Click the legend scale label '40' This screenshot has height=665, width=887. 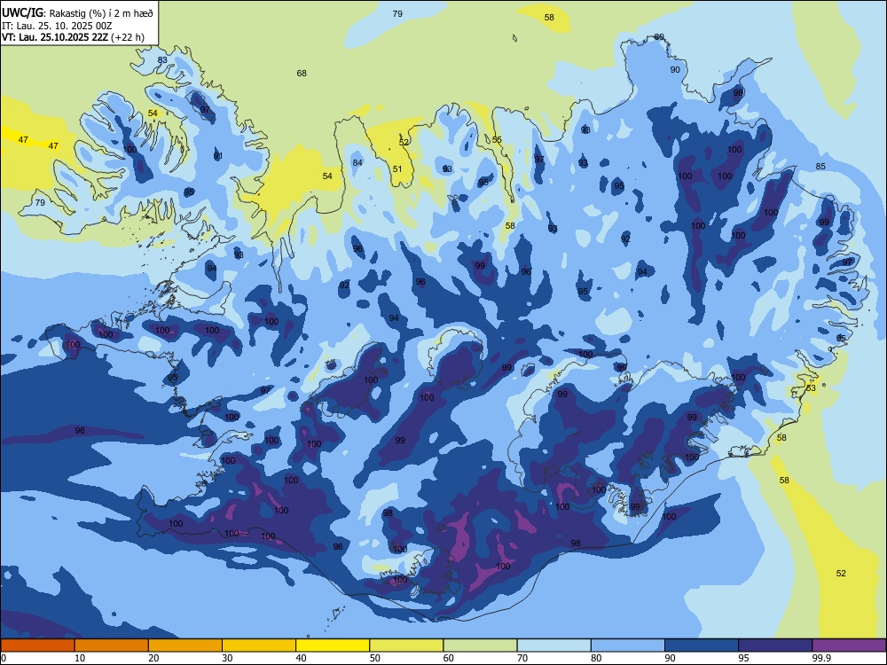[x=301, y=658]
